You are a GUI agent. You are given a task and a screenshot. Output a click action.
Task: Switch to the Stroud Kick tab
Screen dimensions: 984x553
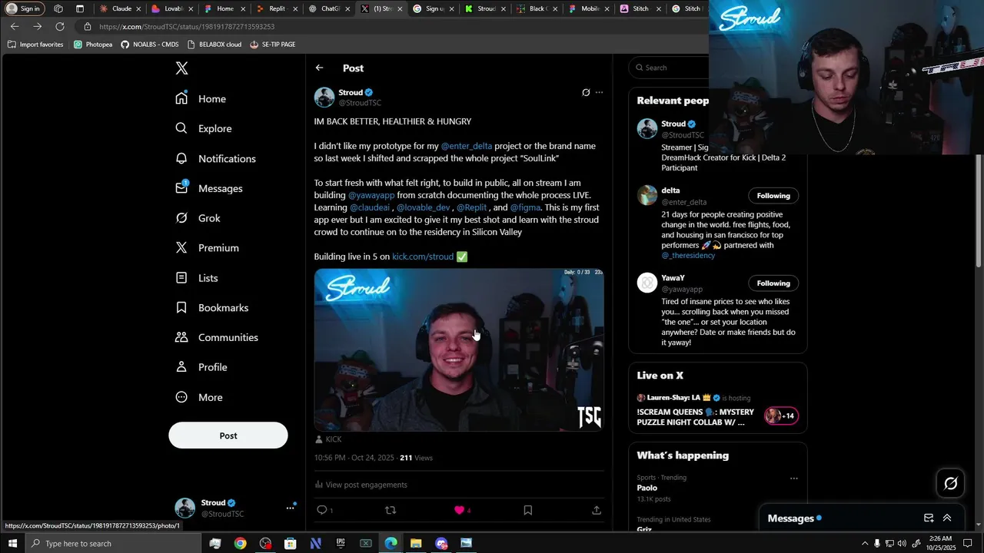486,8
